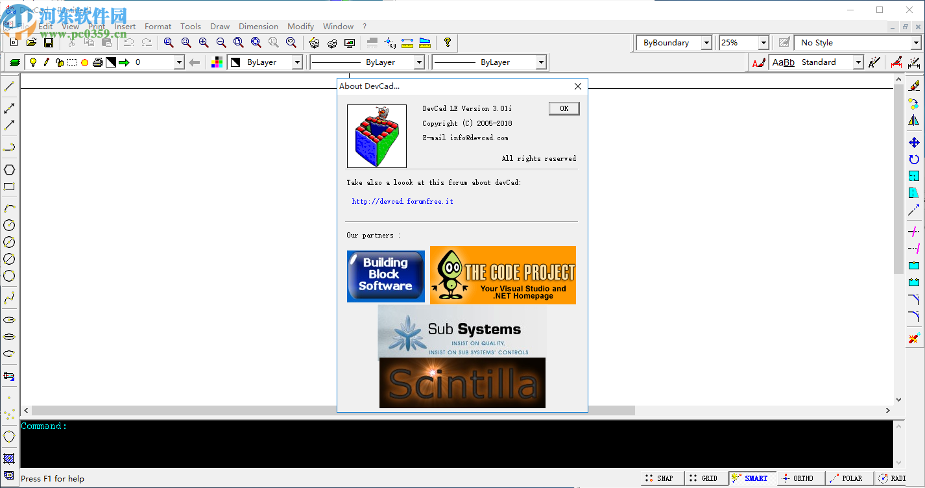Click the point coordinates XY icon
925x488 pixels.
pyautogui.click(x=390, y=43)
